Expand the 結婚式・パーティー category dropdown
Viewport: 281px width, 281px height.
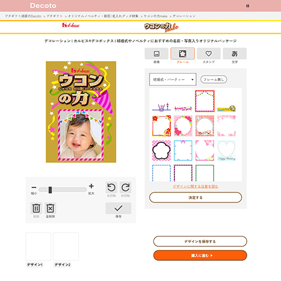pos(173,80)
